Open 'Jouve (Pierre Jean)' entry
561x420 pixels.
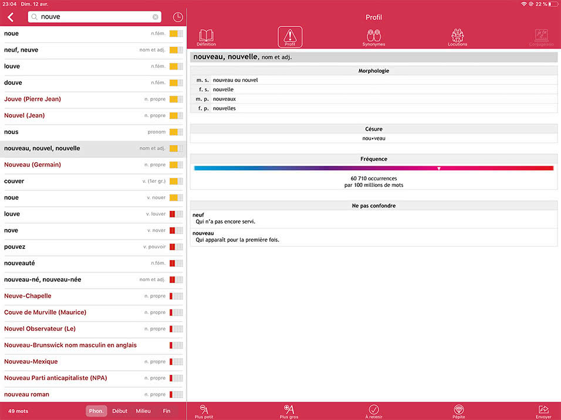point(93,99)
